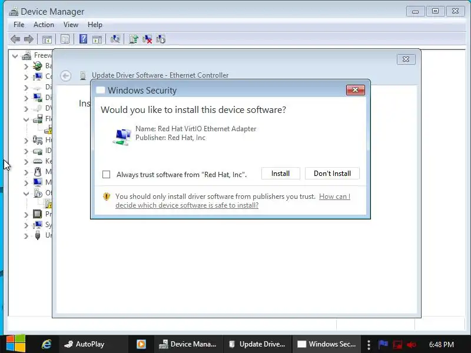The image size is (471, 353).
Task: Click the 6:48 PM clock in taskbar
Action: (442, 344)
